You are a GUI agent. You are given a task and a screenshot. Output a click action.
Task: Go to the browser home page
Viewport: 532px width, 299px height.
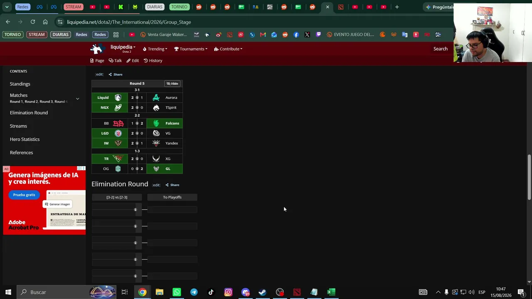[45, 22]
